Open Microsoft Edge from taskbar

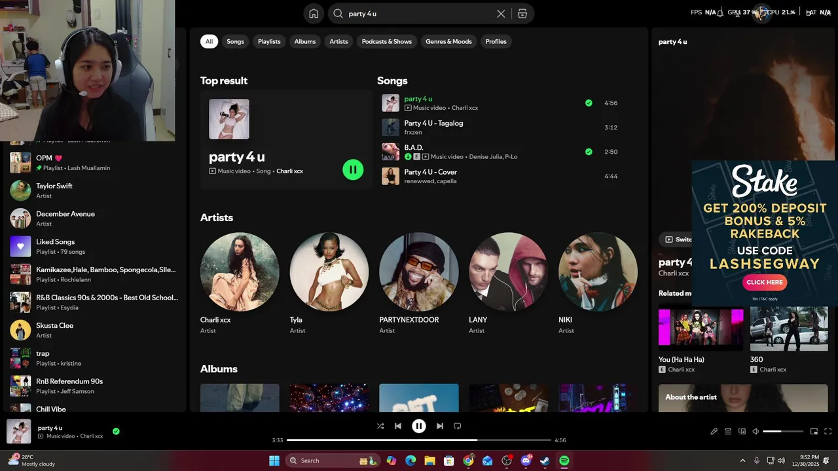click(410, 461)
